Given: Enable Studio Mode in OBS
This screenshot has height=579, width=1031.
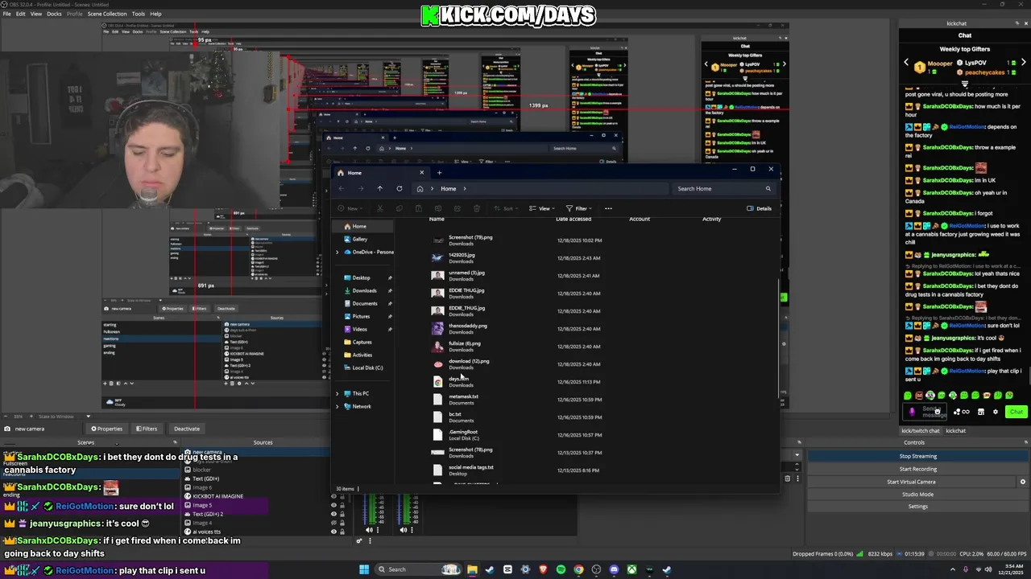Looking at the screenshot, I should tap(917, 494).
